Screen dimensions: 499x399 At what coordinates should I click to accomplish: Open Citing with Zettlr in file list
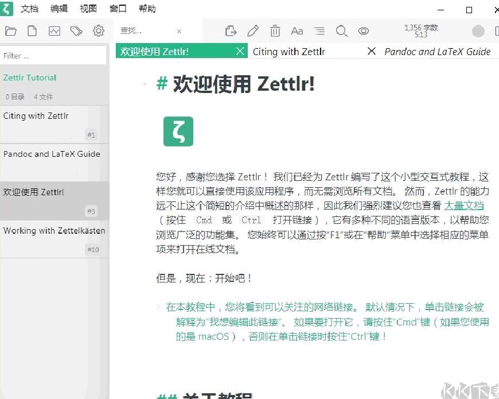pos(54,125)
